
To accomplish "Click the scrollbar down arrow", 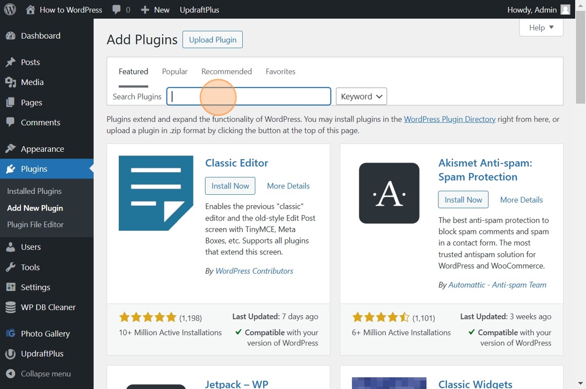I will 580,383.
